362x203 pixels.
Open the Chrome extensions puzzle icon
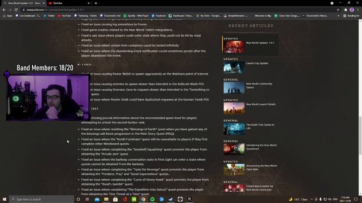click(x=346, y=10)
